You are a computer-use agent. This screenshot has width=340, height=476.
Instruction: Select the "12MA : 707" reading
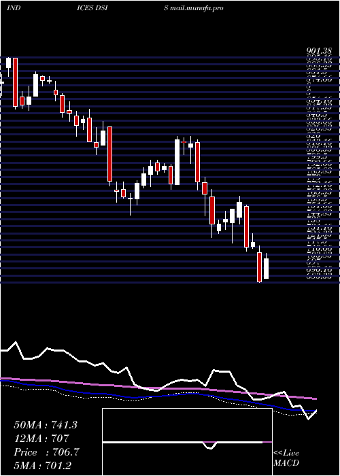point(41,438)
